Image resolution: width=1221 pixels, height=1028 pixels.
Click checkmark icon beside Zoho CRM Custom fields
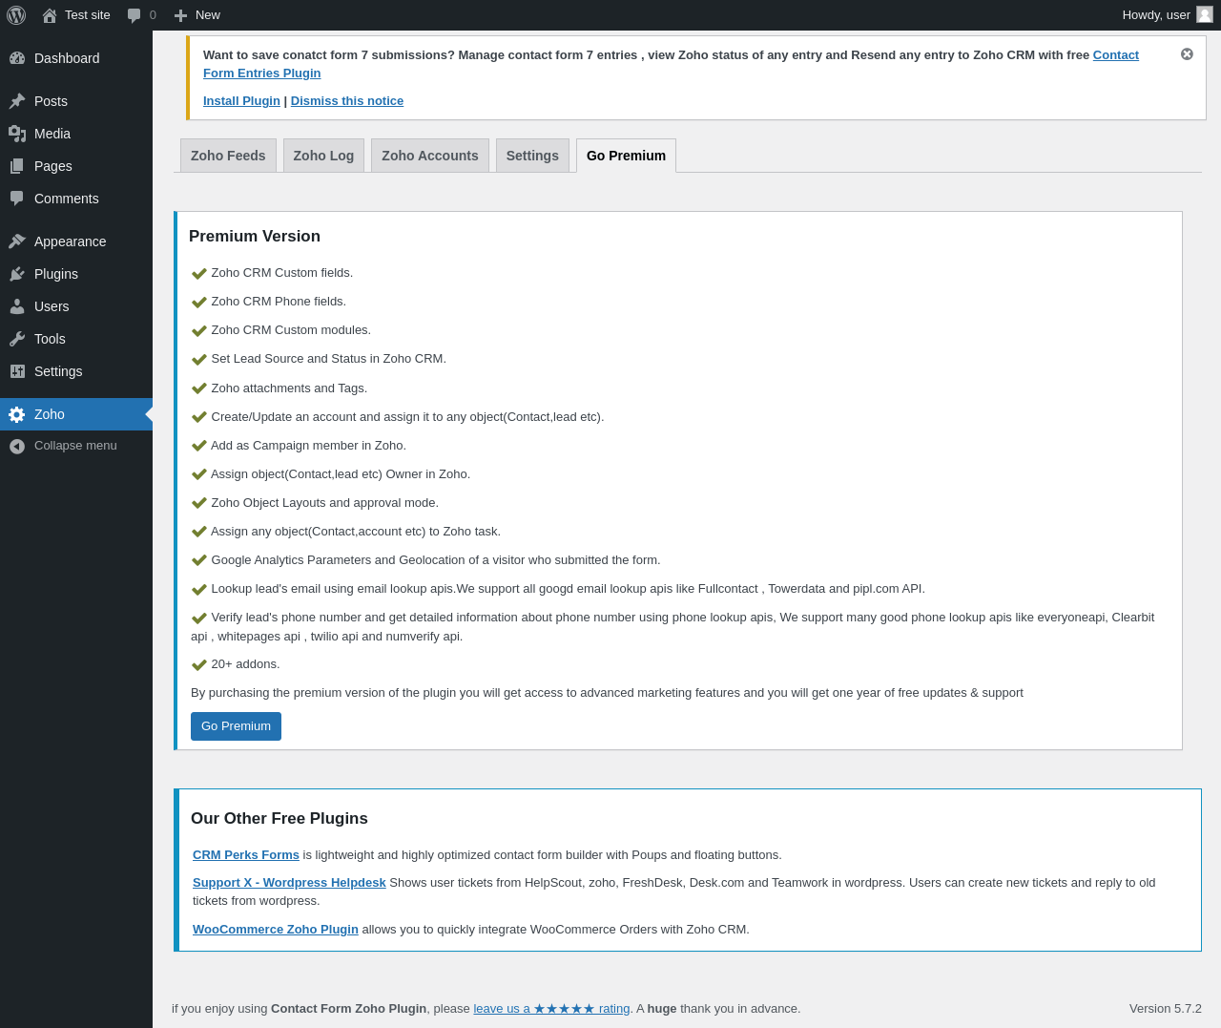(x=199, y=274)
